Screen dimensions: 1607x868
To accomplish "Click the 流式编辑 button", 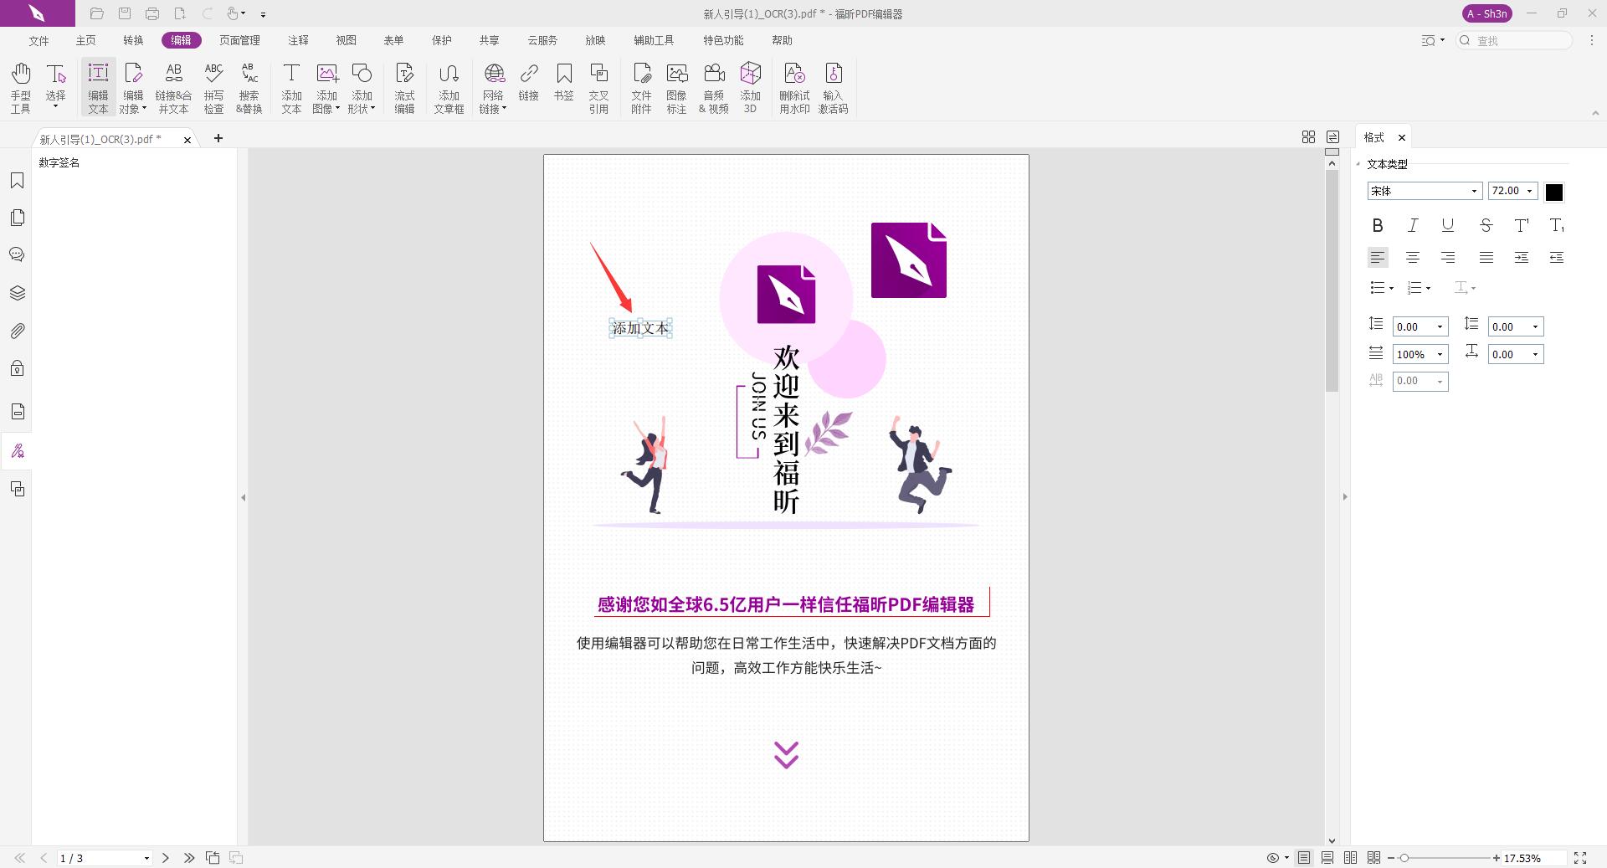I will [x=404, y=87].
